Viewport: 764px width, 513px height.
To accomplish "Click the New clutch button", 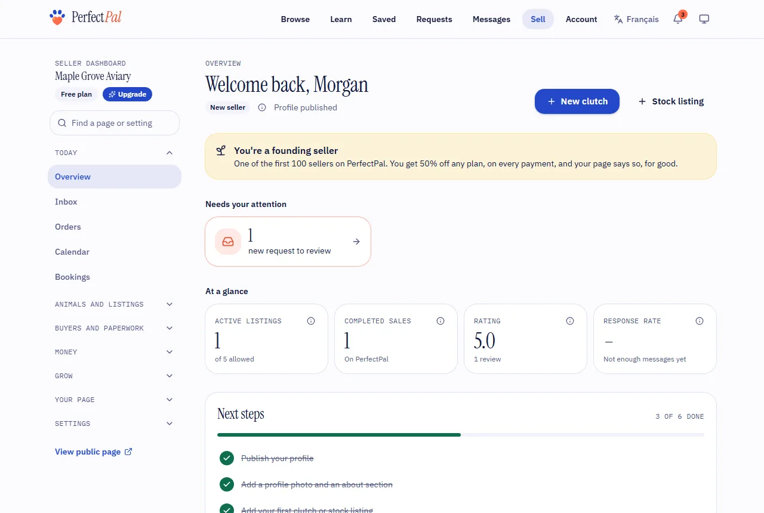I will [577, 101].
